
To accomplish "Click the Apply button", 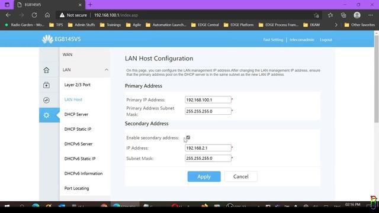I will click(204, 176).
